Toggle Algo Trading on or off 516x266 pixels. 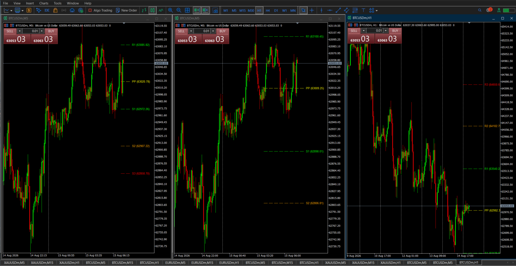point(100,10)
